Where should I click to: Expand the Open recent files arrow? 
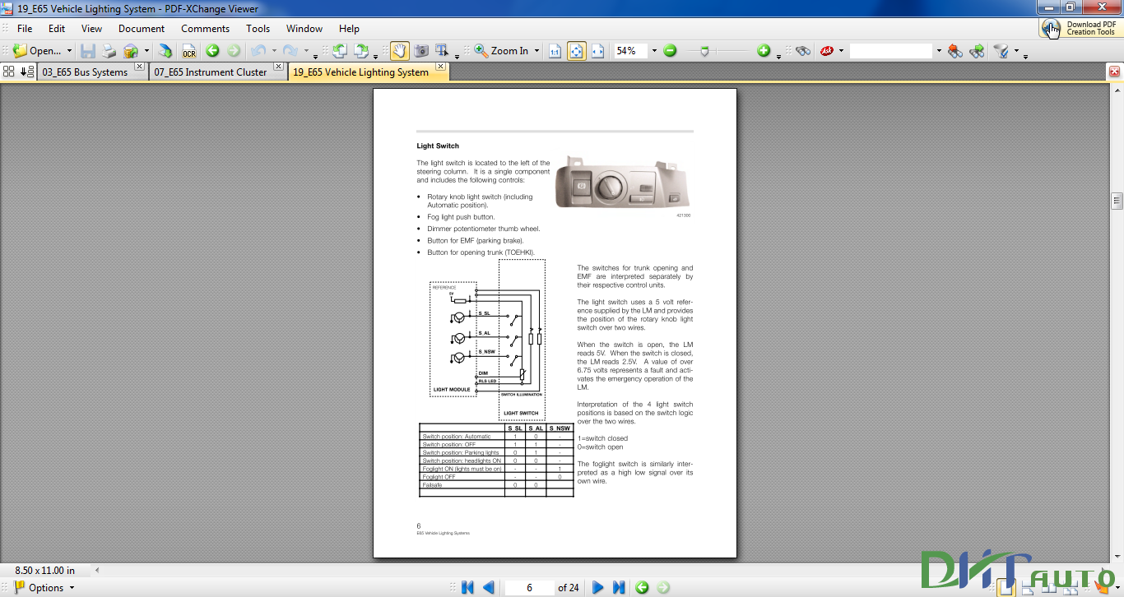pyautogui.click(x=69, y=51)
